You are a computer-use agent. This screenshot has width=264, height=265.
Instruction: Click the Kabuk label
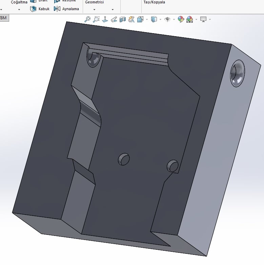[x=44, y=9]
